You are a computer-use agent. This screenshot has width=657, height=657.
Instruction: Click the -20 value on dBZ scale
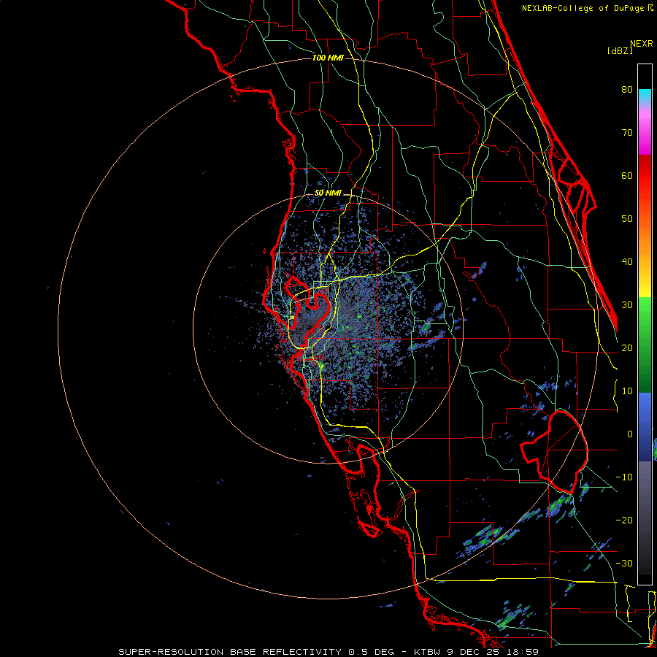(x=624, y=520)
